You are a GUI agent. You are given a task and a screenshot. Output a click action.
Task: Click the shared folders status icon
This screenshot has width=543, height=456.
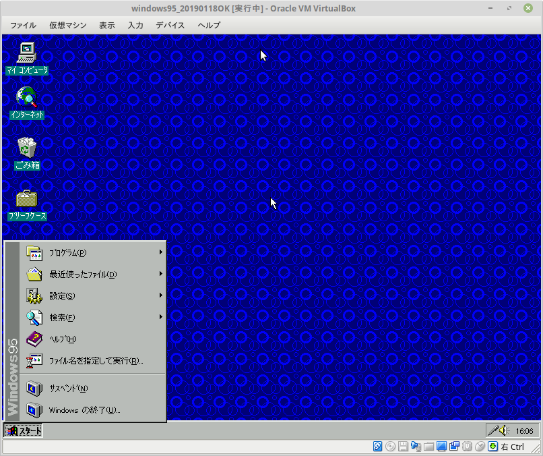[x=428, y=446]
